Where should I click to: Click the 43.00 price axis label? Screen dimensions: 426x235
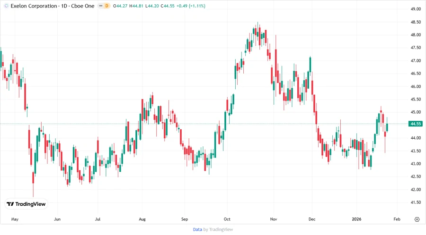(x=416, y=164)
